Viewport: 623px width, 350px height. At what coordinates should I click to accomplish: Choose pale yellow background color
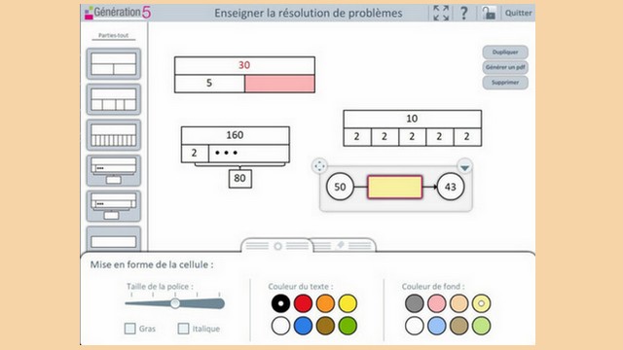[x=481, y=303]
